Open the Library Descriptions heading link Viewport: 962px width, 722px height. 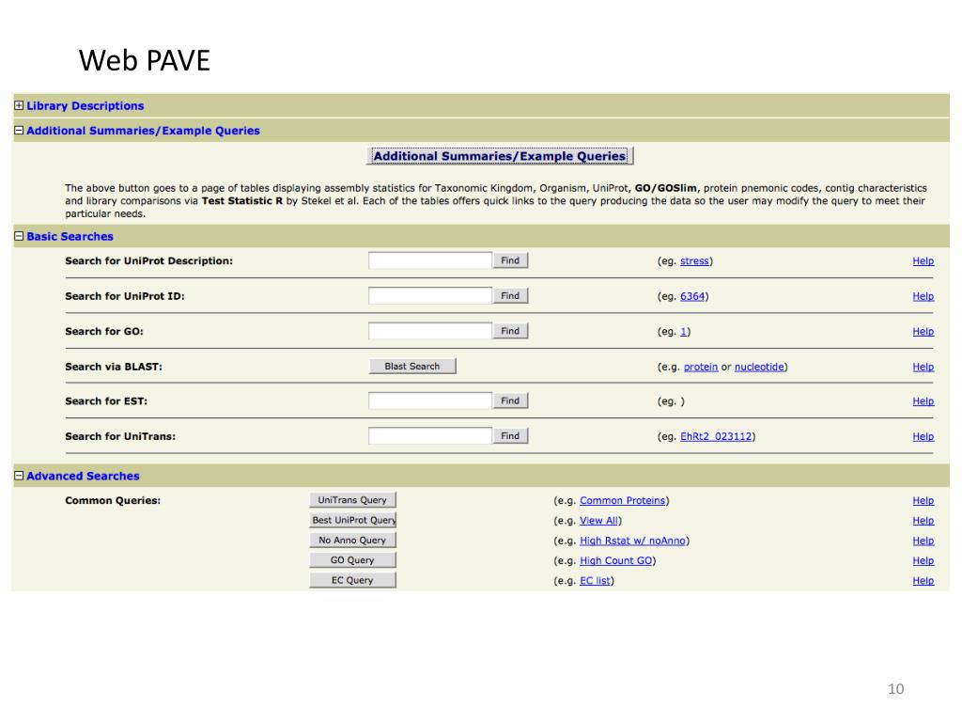(85, 105)
